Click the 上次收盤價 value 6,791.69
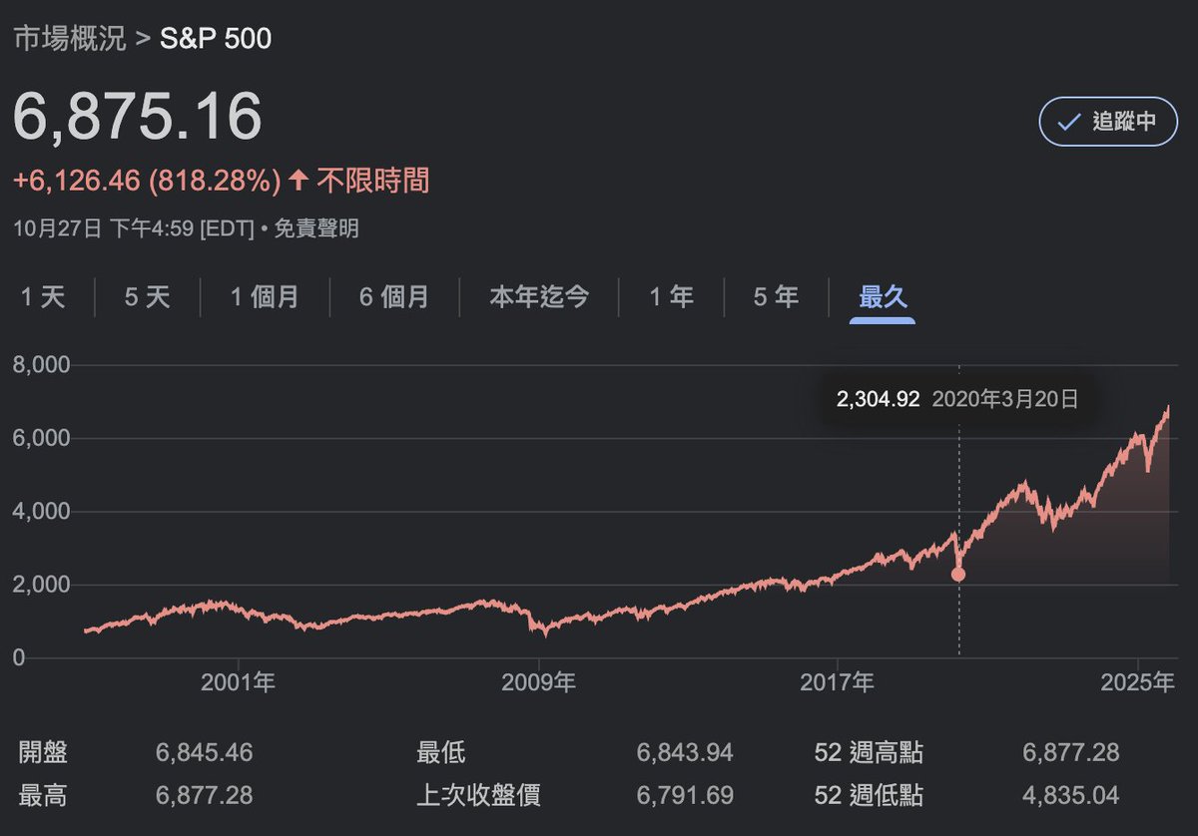The width and height of the screenshot is (1198, 836). pos(685,795)
